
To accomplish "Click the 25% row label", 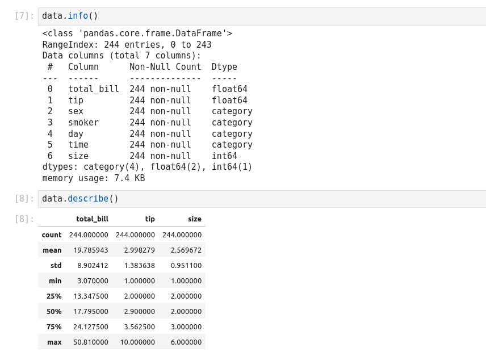I will pos(54,296).
